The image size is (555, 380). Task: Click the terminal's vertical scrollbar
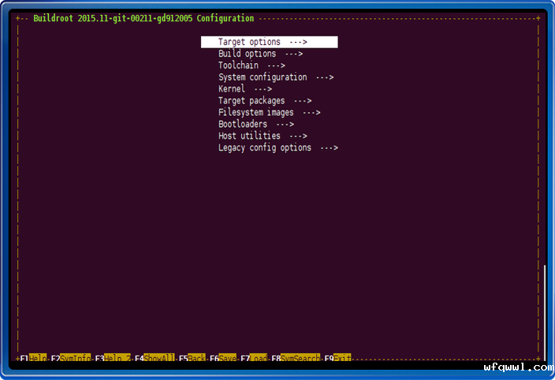coord(543,307)
